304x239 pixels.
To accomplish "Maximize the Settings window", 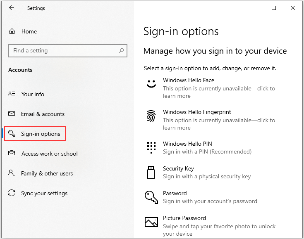I will pyautogui.click(x=274, y=8).
